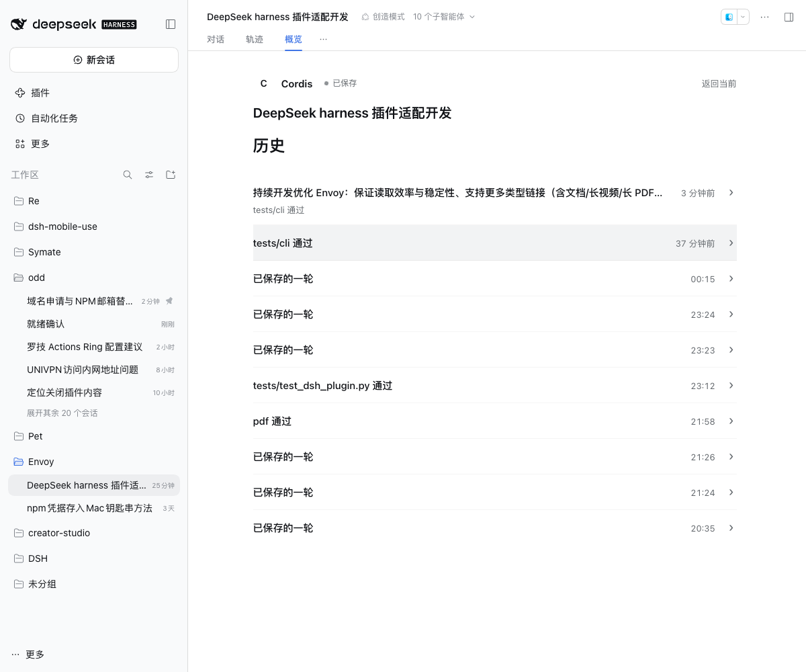Select the 概览 tab
The height and width of the screenshot is (672, 806).
point(294,39)
